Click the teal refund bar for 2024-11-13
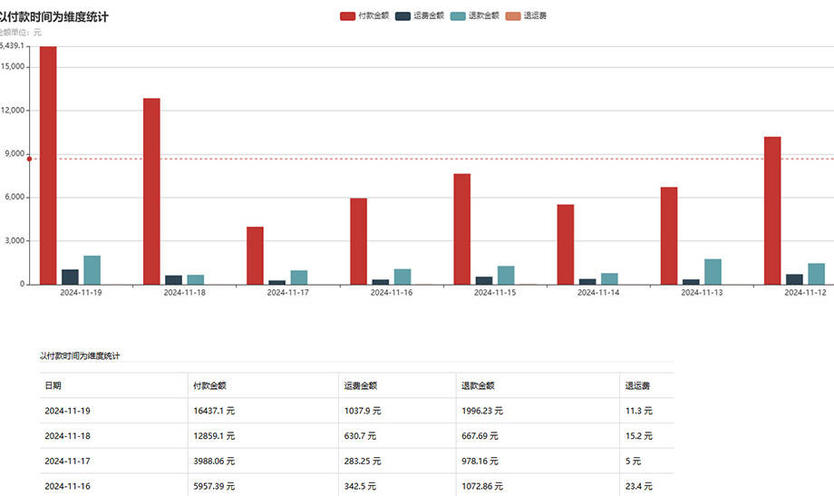 [713, 272]
